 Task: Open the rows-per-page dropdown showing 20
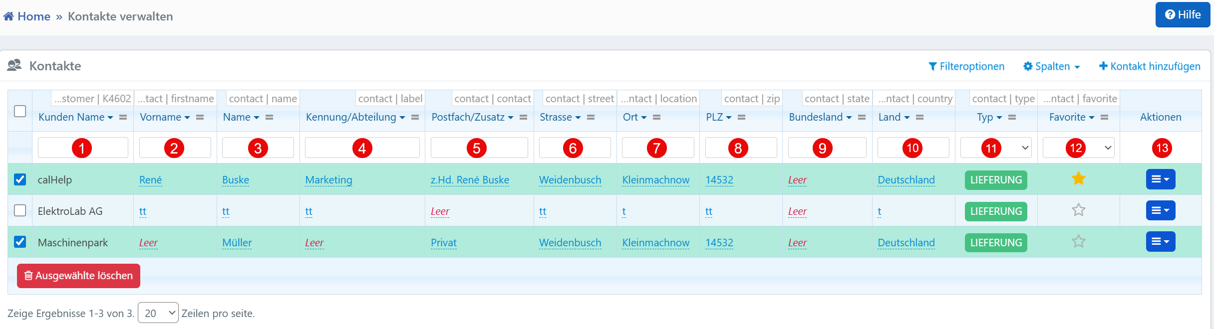pos(158,313)
